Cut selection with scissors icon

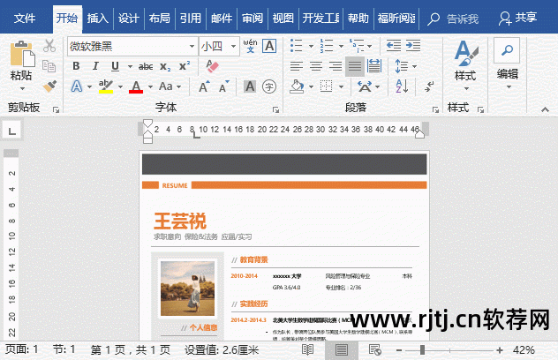point(49,46)
